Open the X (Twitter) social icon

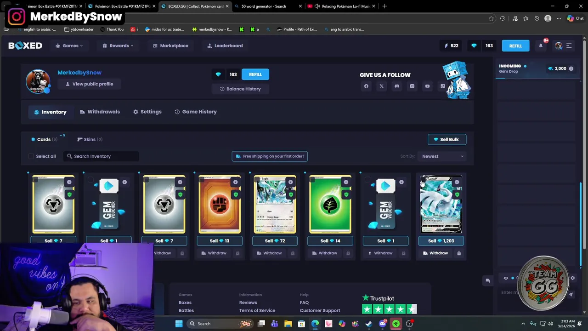pyautogui.click(x=381, y=86)
